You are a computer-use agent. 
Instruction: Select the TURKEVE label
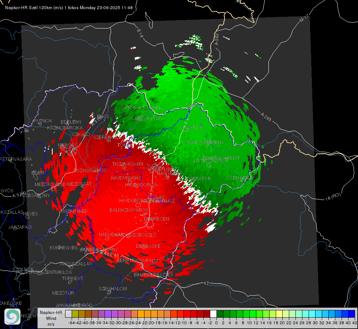(73, 279)
